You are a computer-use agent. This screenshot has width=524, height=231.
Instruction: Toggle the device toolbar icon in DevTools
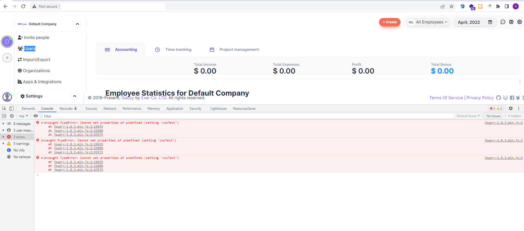(x=11, y=109)
